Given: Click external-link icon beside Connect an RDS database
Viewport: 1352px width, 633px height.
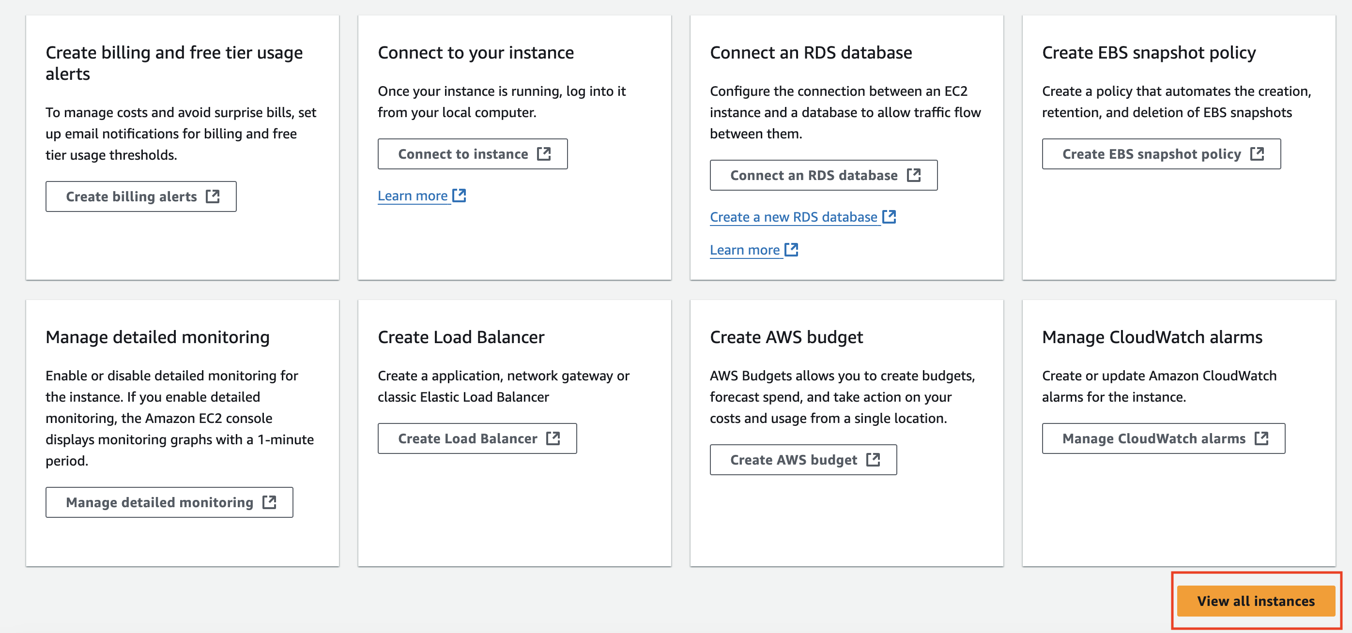Looking at the screenshot, I should [914, 175].
